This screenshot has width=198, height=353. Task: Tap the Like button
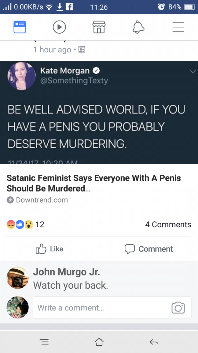click(x=50, y=249)
